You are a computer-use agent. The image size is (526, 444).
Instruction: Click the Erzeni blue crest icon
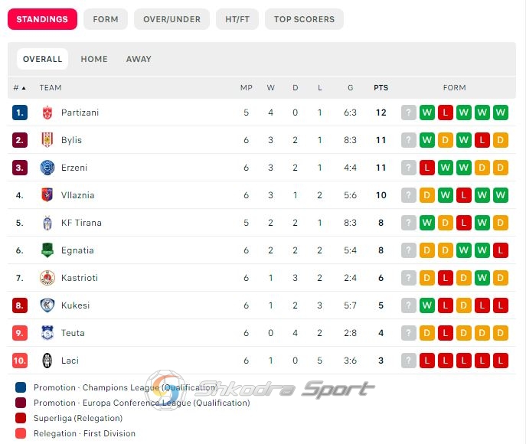pyautogui.click(x=47, y=168)
